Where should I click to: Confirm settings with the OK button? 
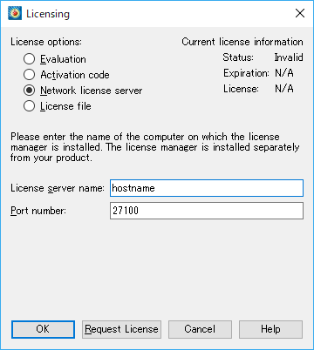tap(43, 329)
